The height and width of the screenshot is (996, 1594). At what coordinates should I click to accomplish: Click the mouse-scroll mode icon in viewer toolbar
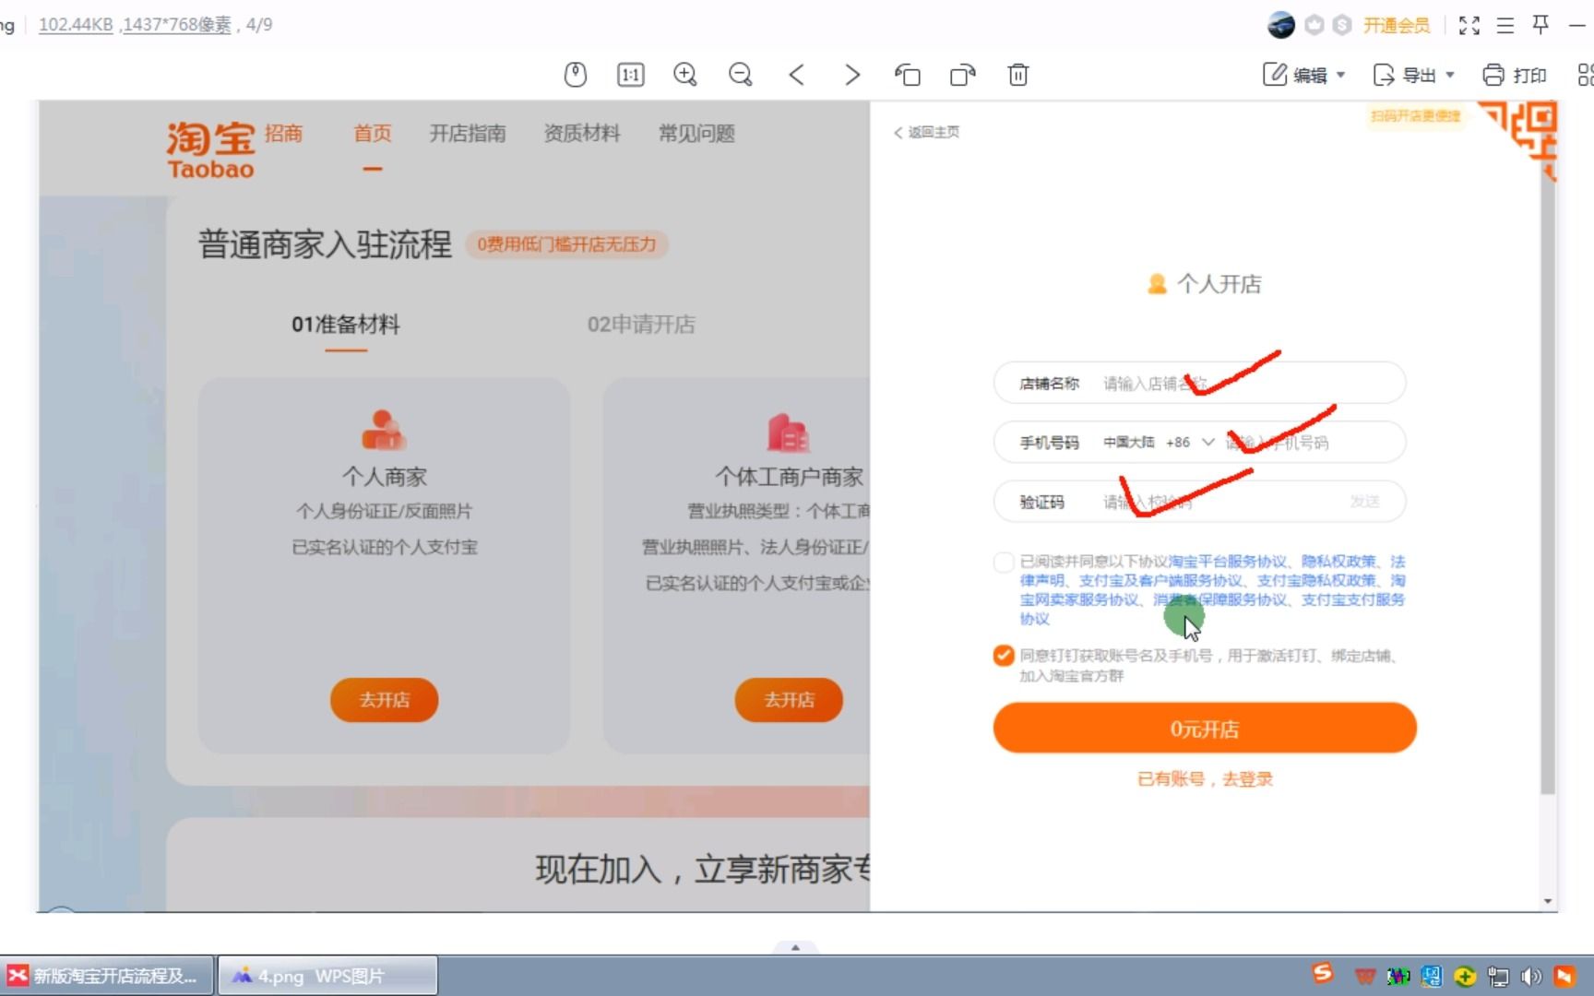[x=575, y=75]
